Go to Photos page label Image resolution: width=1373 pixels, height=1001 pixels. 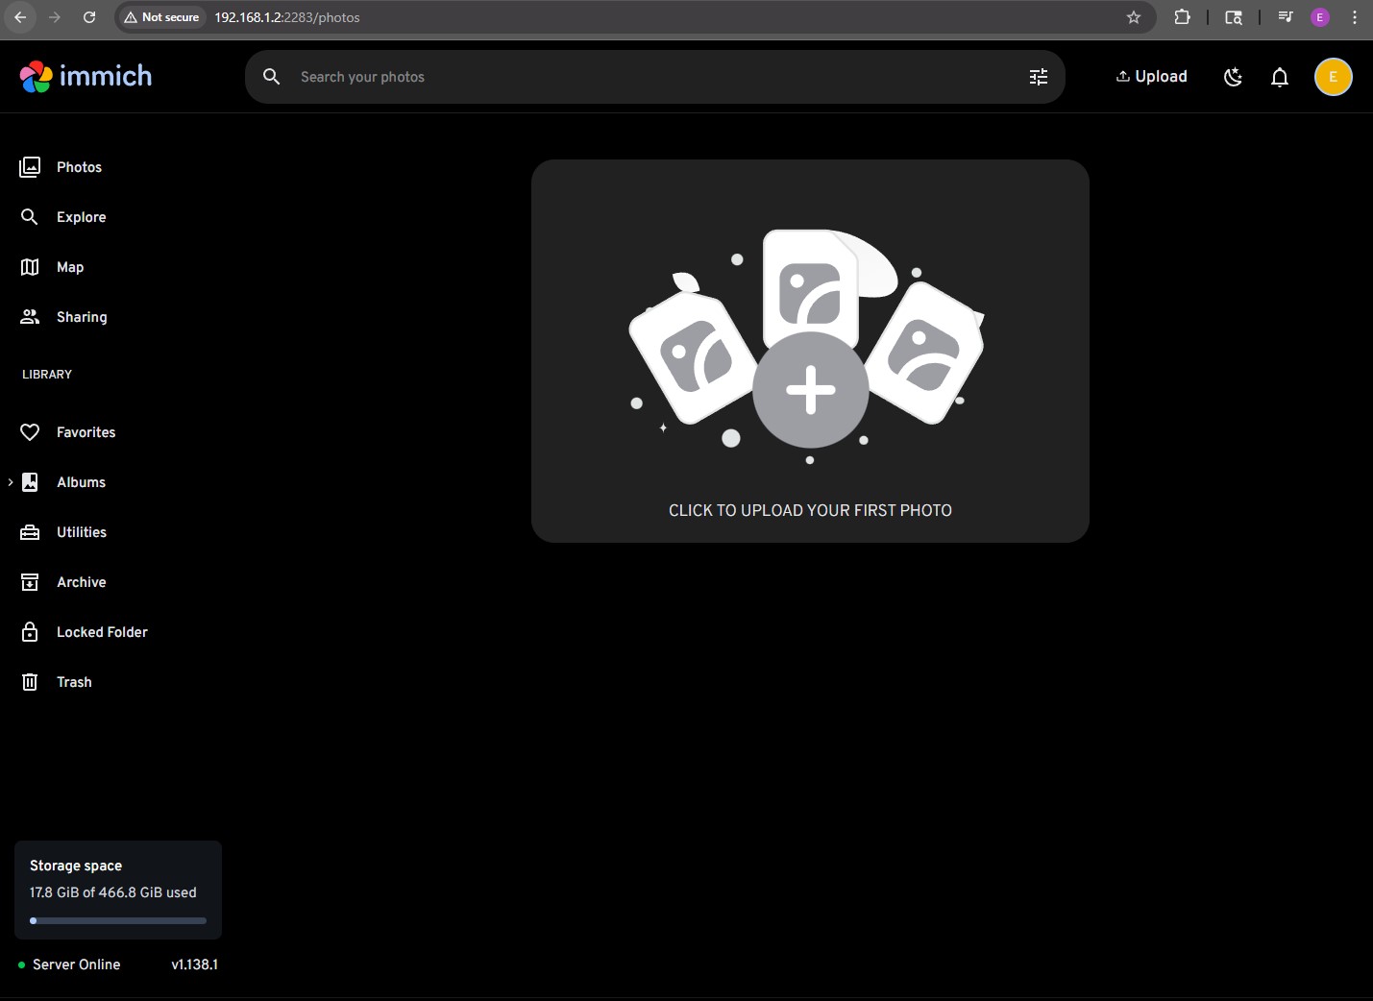[79, 167]
